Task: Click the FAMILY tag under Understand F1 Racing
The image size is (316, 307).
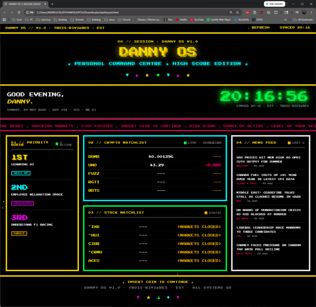Action: (19, 233)
